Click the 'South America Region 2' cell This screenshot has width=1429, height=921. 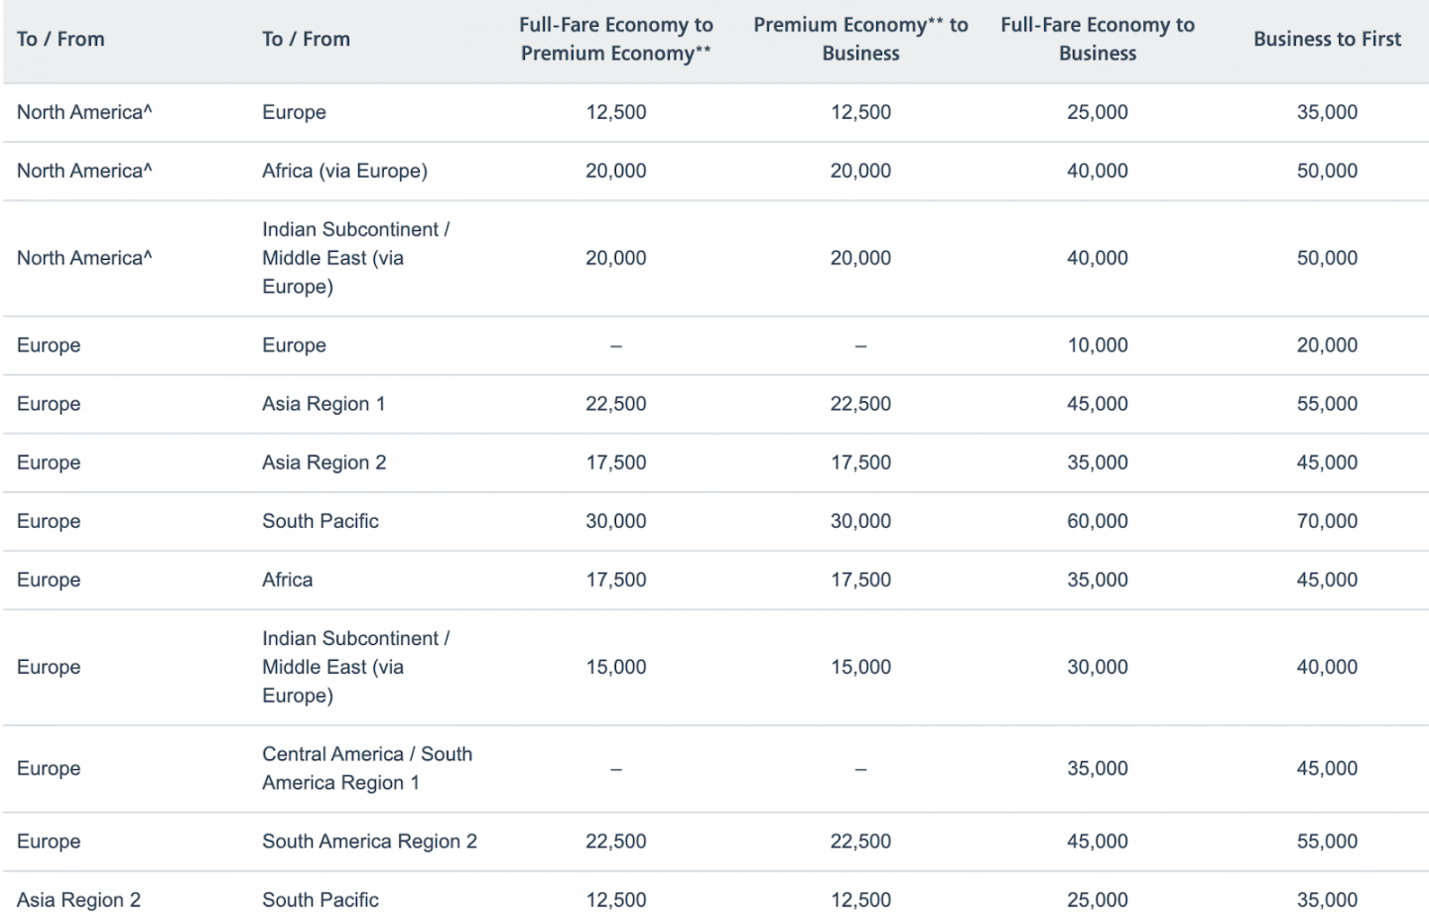coord(369,842)
